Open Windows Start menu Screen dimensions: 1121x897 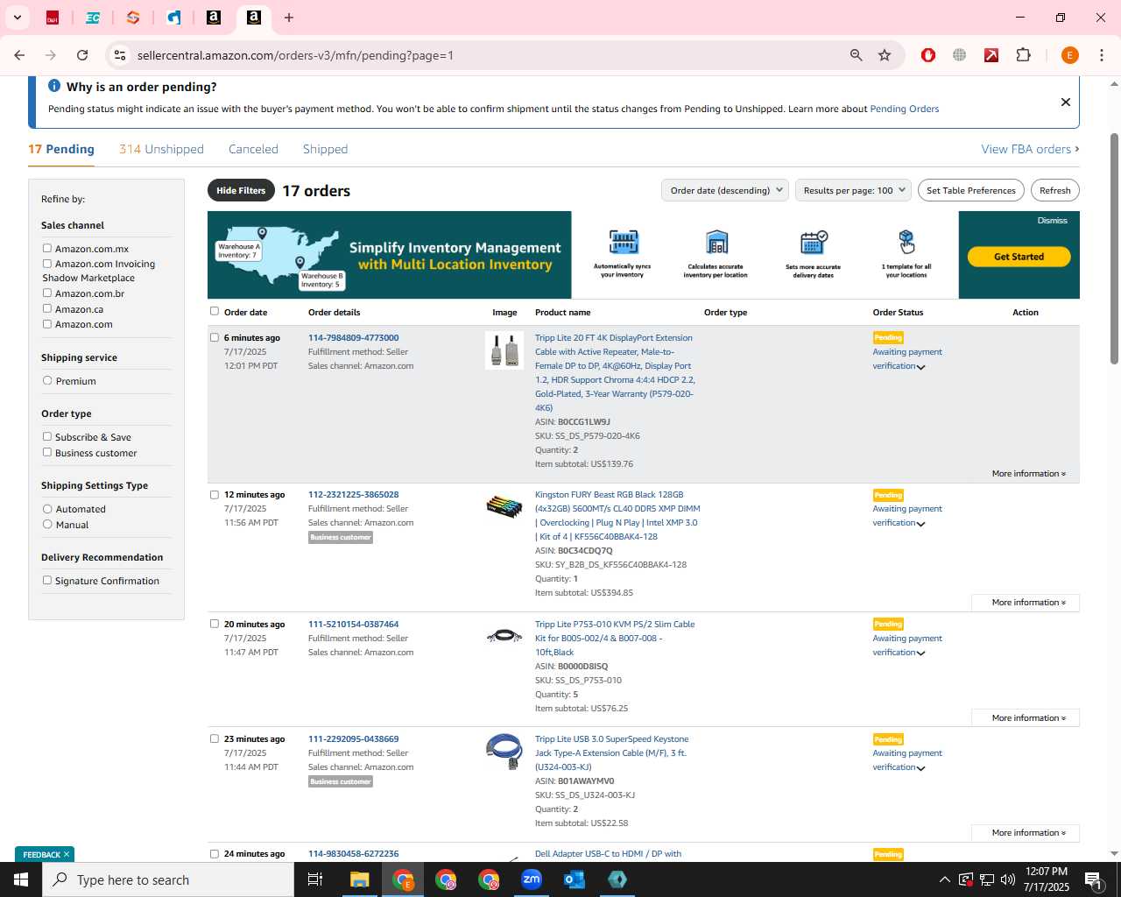point(21,879)
